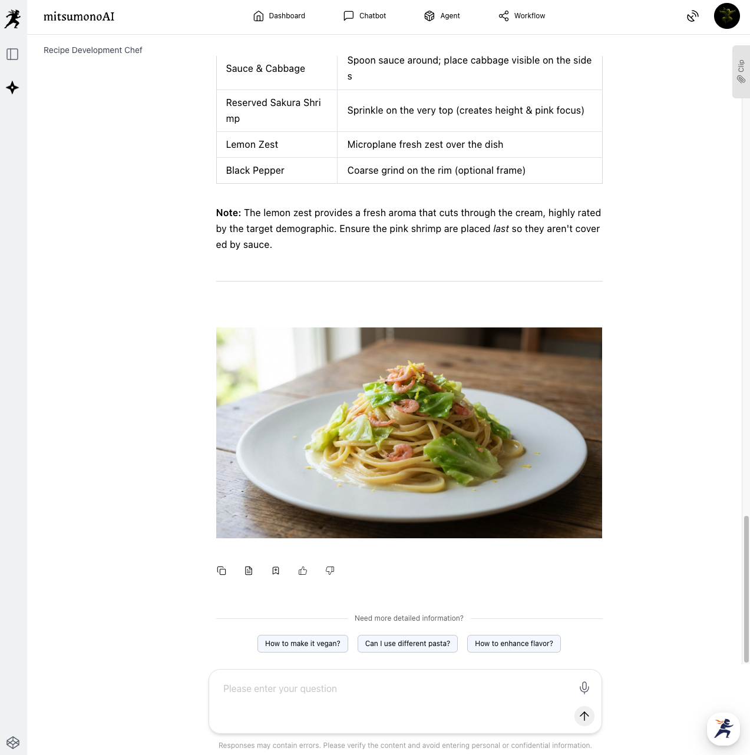Image resolution: width=750 pixels, height=755 pixels.
Task: Send the message with the arrow button
Action: 584,716
